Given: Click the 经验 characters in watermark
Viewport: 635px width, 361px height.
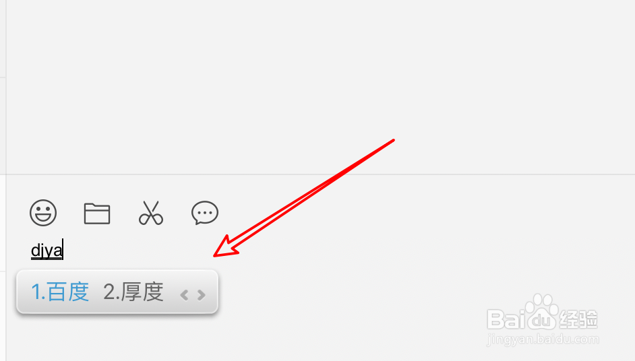Looking at the screenshot, I should (x=578, y=319).
